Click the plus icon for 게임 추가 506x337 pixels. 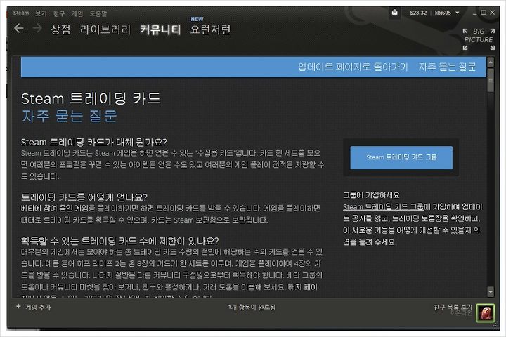click(18, 306)
